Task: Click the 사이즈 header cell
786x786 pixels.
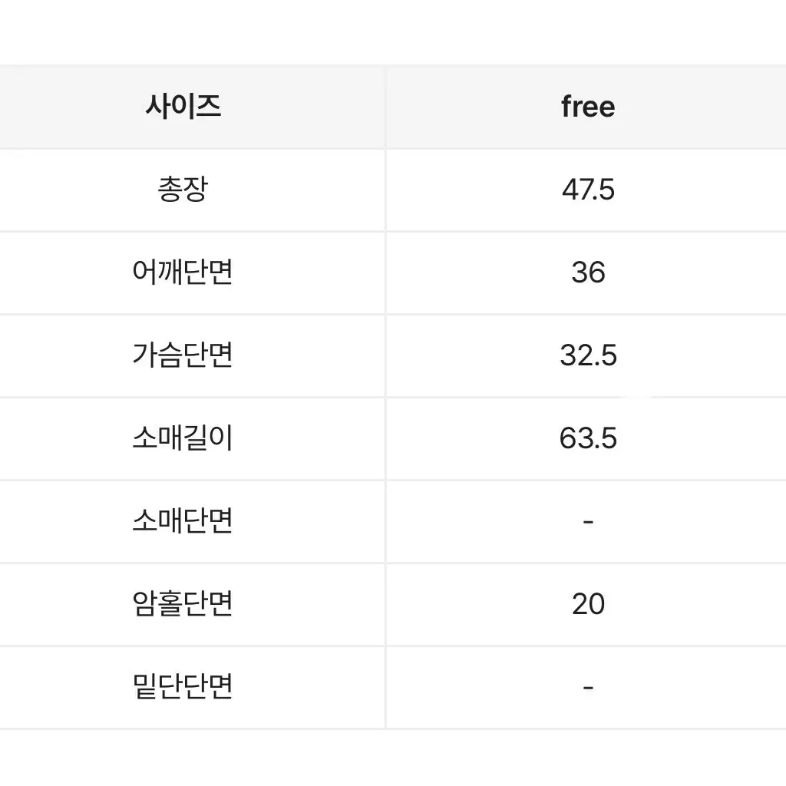Action: [x=192, y=107]
